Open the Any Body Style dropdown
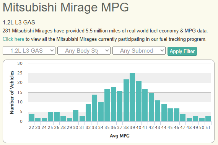 [84, 51]
